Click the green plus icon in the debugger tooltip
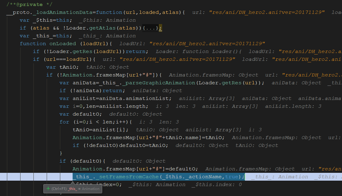Viewport: 342px width, 196px height. click(x=48, y=189)
